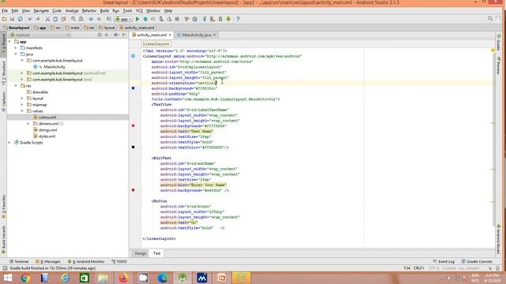Open the Android project view dropdown
Image resolution: width=506 pixels, height=284 pixels.
pyautogui.click(x=40, y=35)
